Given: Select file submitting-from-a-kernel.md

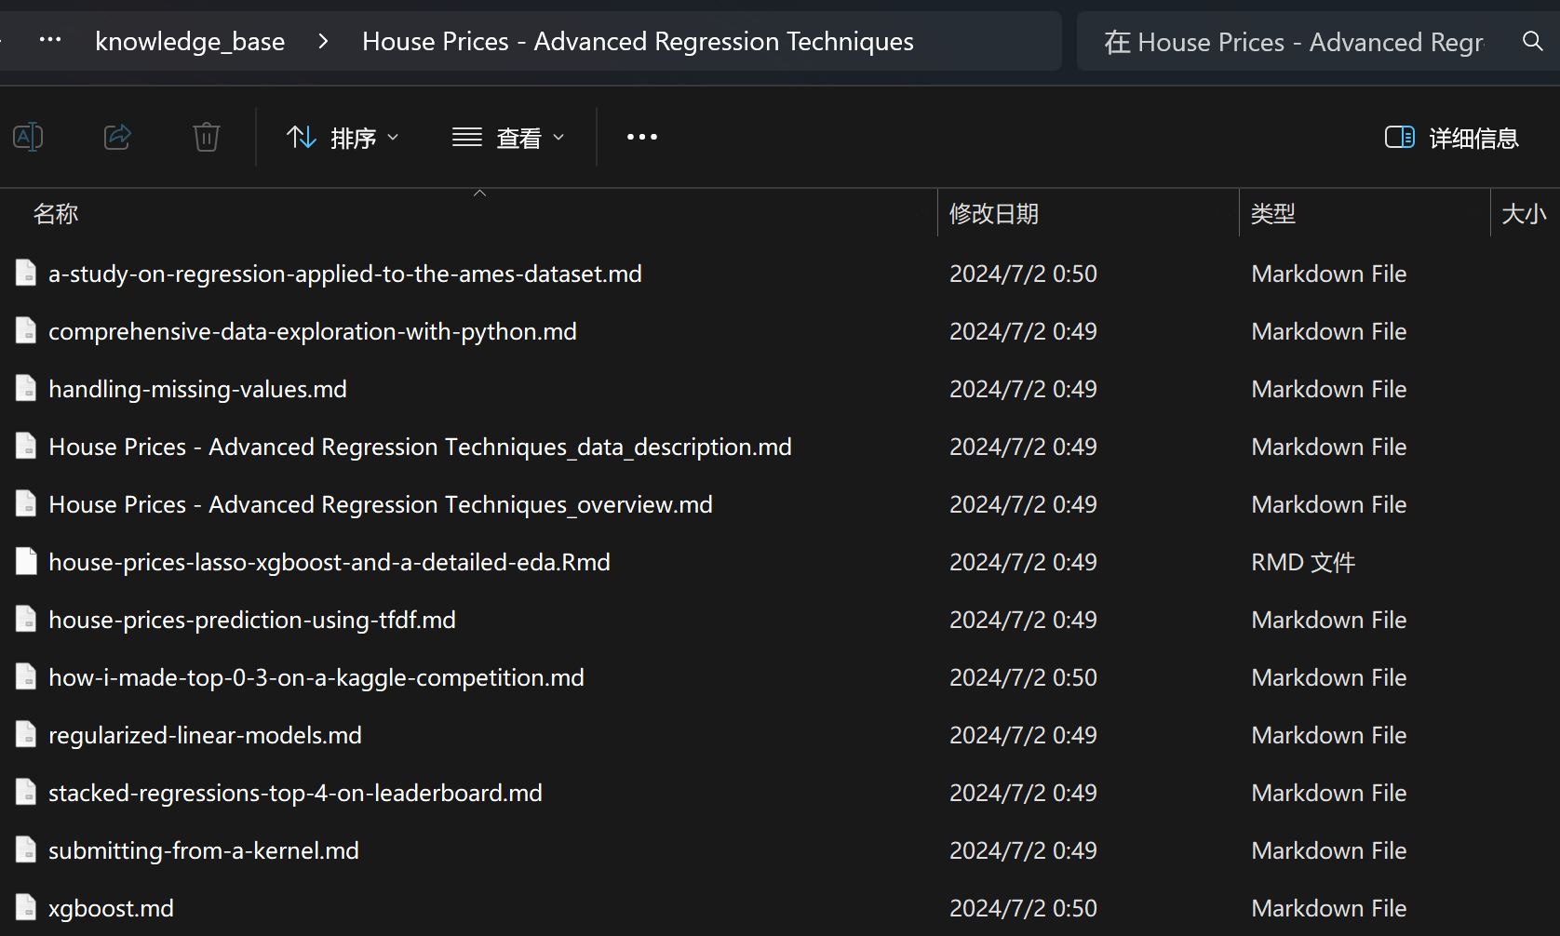Looking at the screenshot, I should click(204, 850).
